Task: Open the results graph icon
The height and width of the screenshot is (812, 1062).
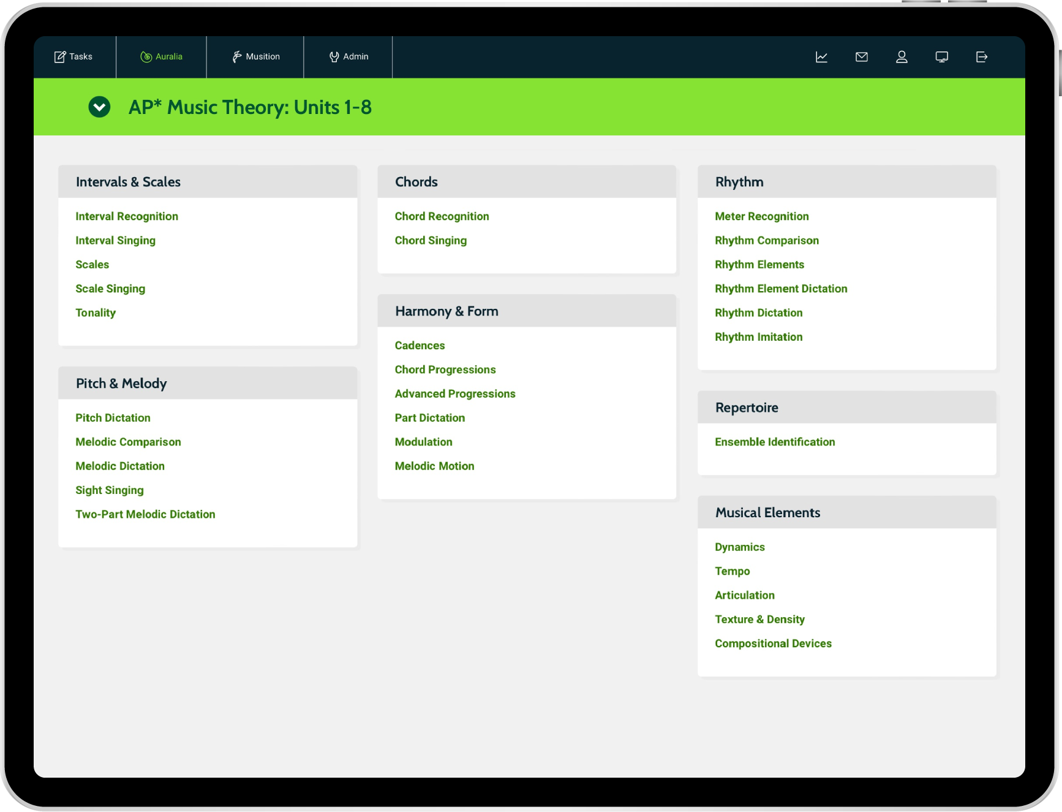Action: [821, 57]
